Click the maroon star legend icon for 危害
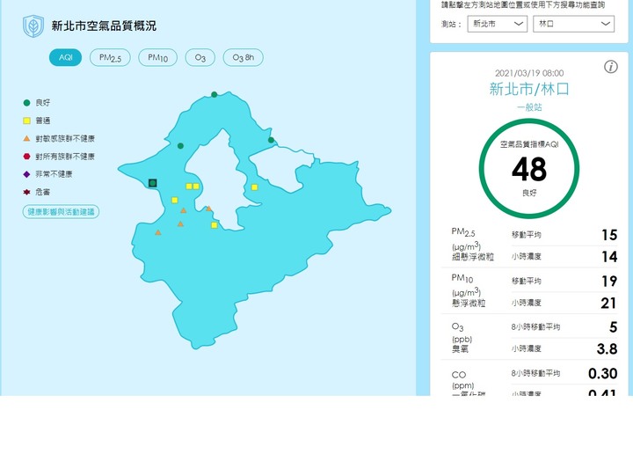Screen dimensions: 633x454 tap(26, 192)
